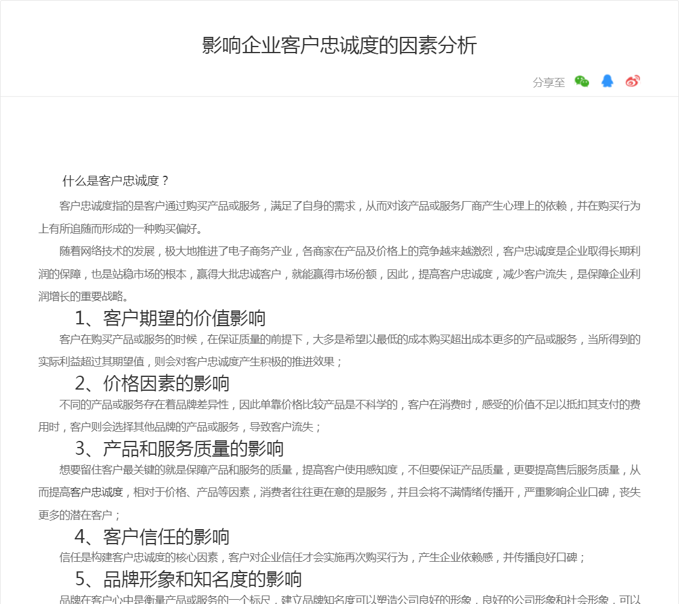This screenshot has height=604, width=679.
Task: Share the article to WeChat
Action: 582,82
